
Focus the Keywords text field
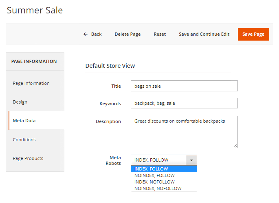tap(184, 103)
